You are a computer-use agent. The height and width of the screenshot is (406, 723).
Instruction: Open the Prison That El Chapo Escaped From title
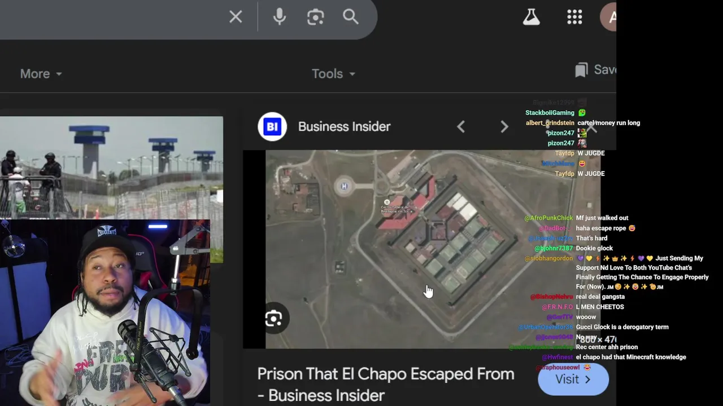(386, 385)
